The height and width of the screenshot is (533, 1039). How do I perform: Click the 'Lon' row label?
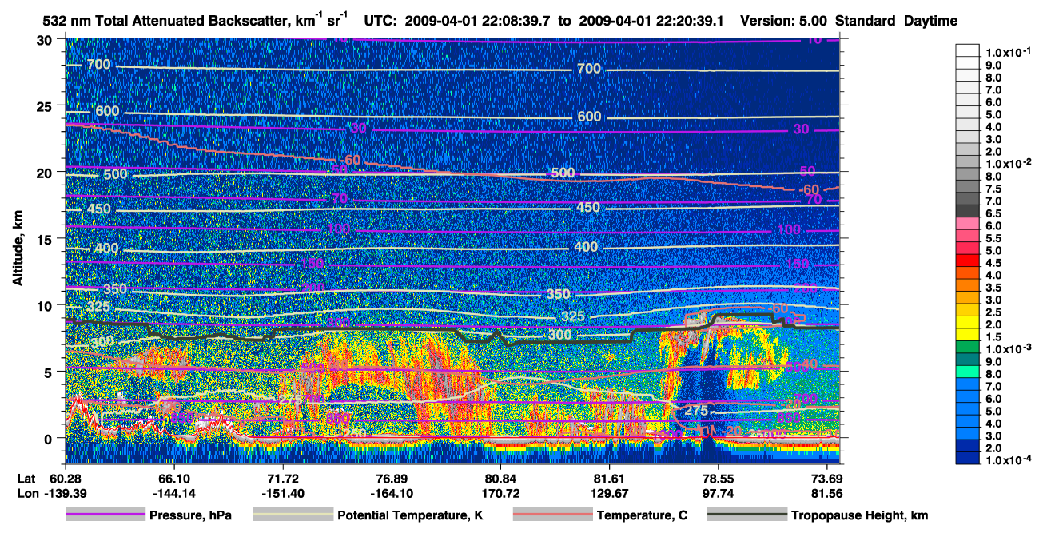(27, 492)
